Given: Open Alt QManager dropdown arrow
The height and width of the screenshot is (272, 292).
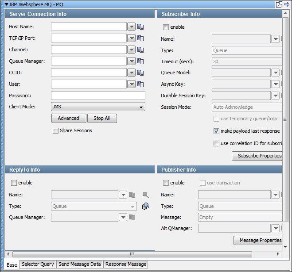Looking at the screenshot, I should click(276, 228).
